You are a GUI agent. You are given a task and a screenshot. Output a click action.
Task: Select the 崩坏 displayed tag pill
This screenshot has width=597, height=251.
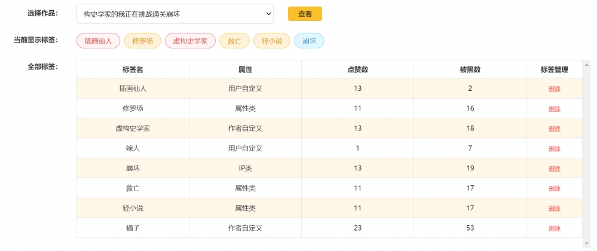click(309, 41)
